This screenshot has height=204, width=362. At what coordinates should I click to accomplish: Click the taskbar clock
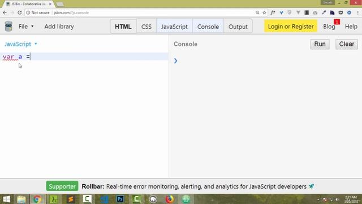coord(351,199)
